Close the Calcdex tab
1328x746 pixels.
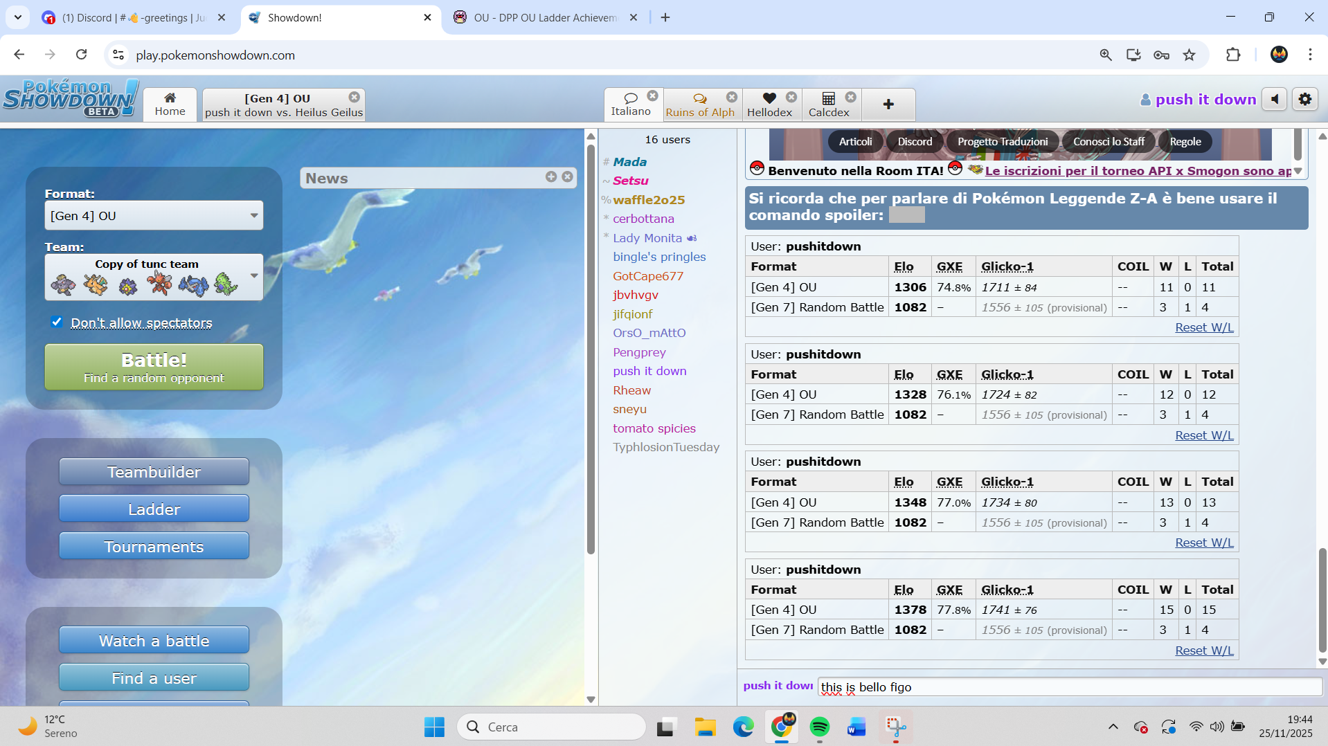pyautogui.click(x=851, y=97)
